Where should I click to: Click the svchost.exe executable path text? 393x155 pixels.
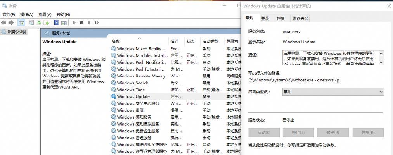(x=294, y=80)
